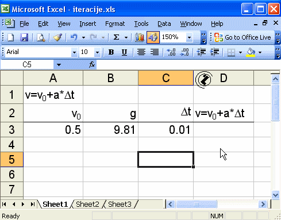Open the 150% zoom dropdown
Image resolution: width=281 pixels, height=220 pixels.
(x=189, y=37)
